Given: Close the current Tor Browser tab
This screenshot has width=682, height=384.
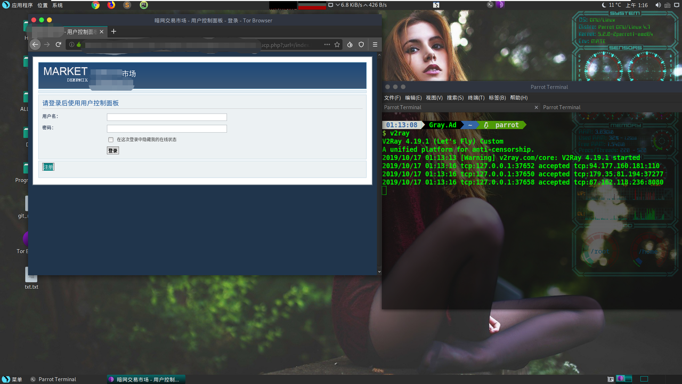Looking at the screenshot, I should point(102,32).
